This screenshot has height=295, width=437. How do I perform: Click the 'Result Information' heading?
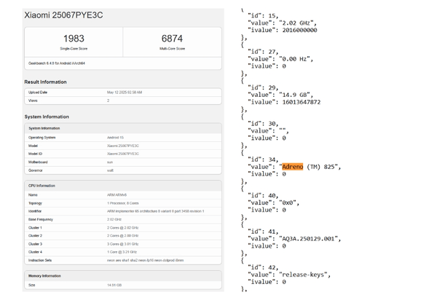pyautogui.click(x=45, y=82)
